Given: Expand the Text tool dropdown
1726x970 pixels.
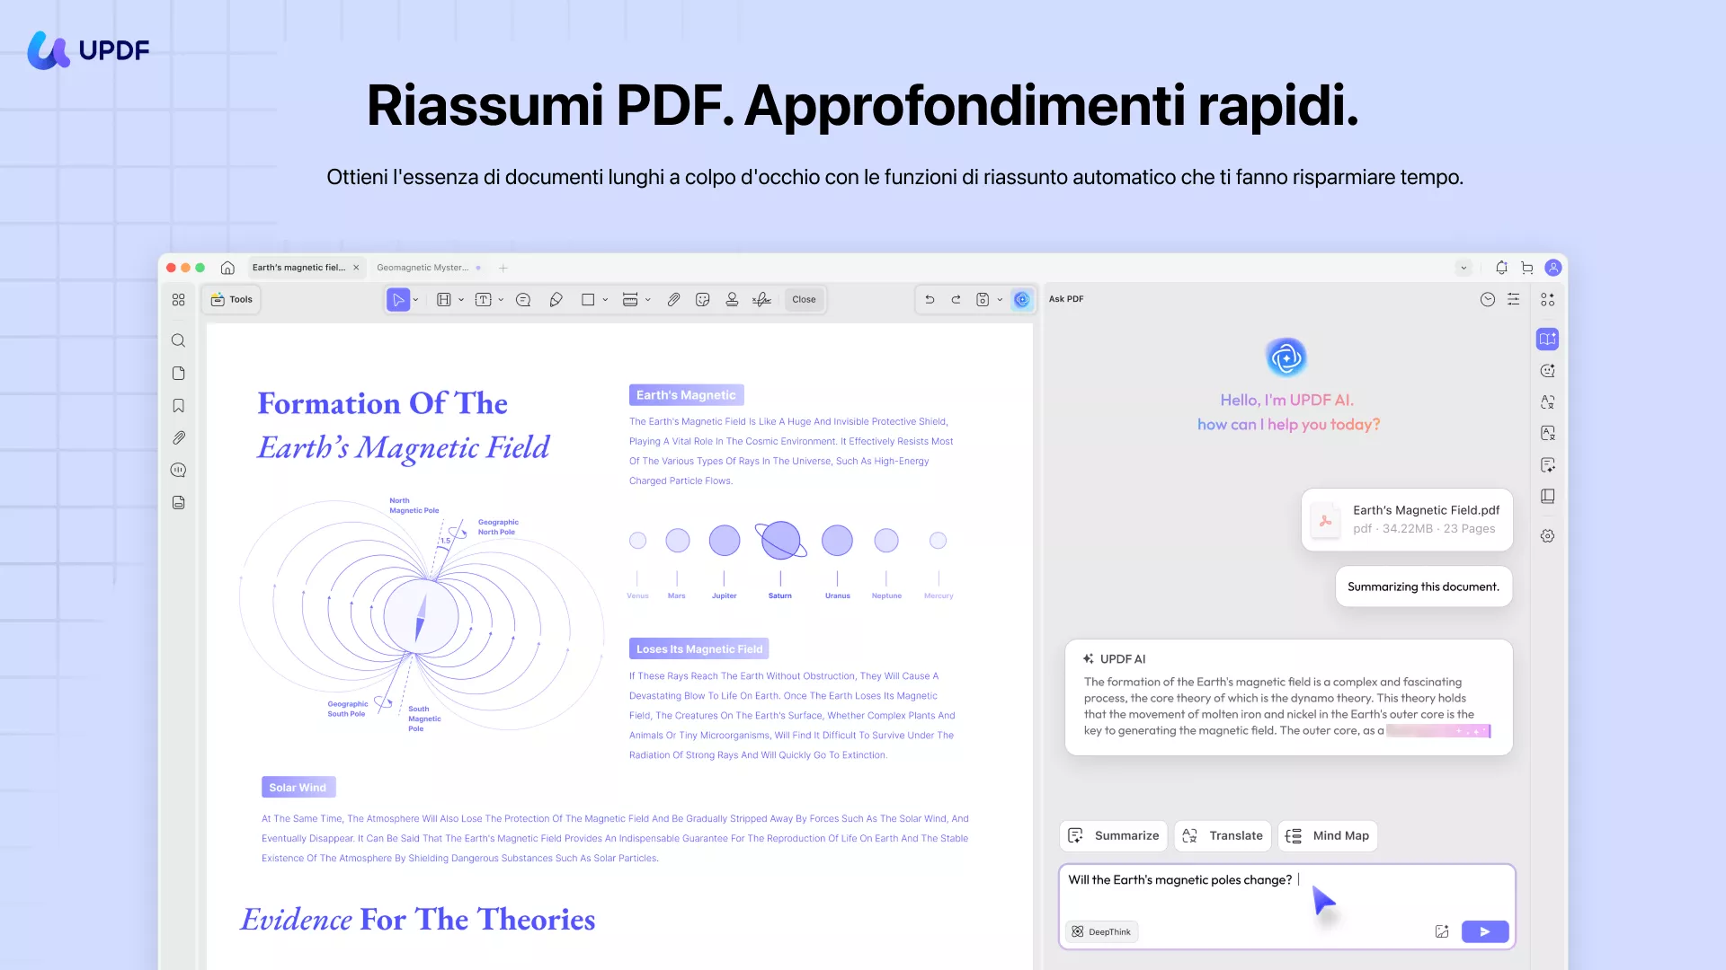Looking at the screenshot, I should 500,299.
